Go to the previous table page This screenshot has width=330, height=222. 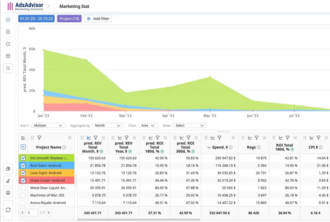[23, 213]
